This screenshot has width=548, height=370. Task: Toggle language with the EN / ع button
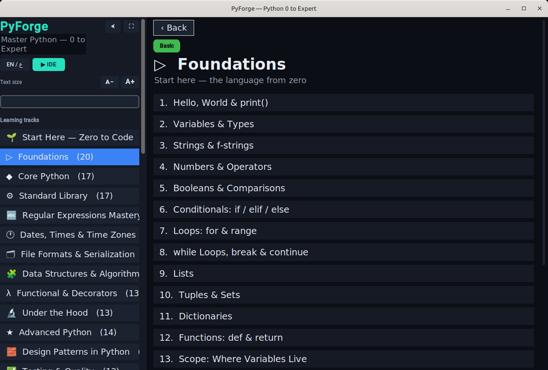(15, 65)
